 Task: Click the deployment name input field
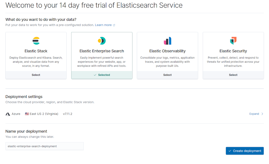[x=45, y=146]
